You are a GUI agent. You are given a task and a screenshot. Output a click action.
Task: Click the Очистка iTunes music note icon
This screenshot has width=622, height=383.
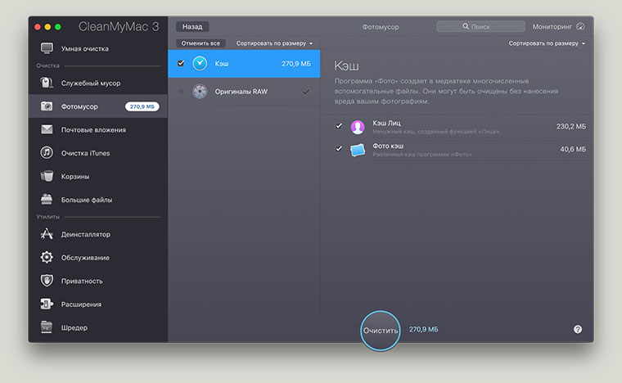pos(47,153)
